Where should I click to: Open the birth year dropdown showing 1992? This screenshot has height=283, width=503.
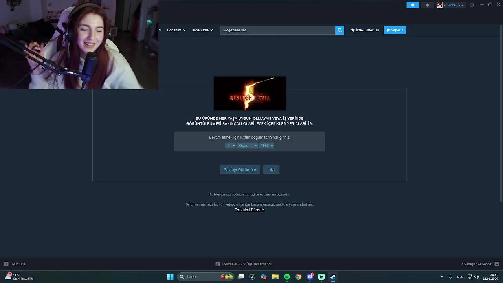(266, 145)
